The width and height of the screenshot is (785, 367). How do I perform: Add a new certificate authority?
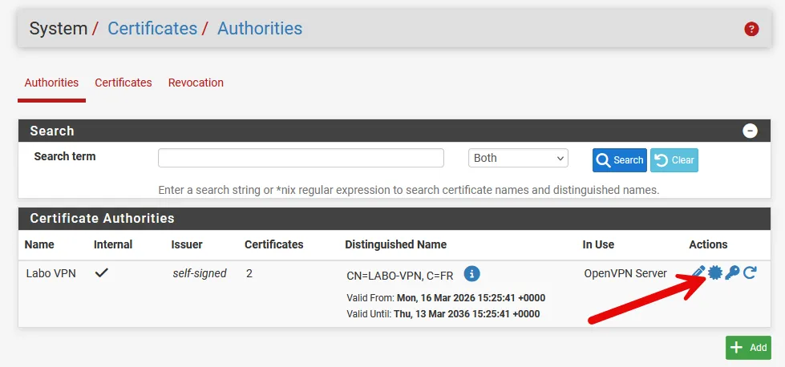748,348
